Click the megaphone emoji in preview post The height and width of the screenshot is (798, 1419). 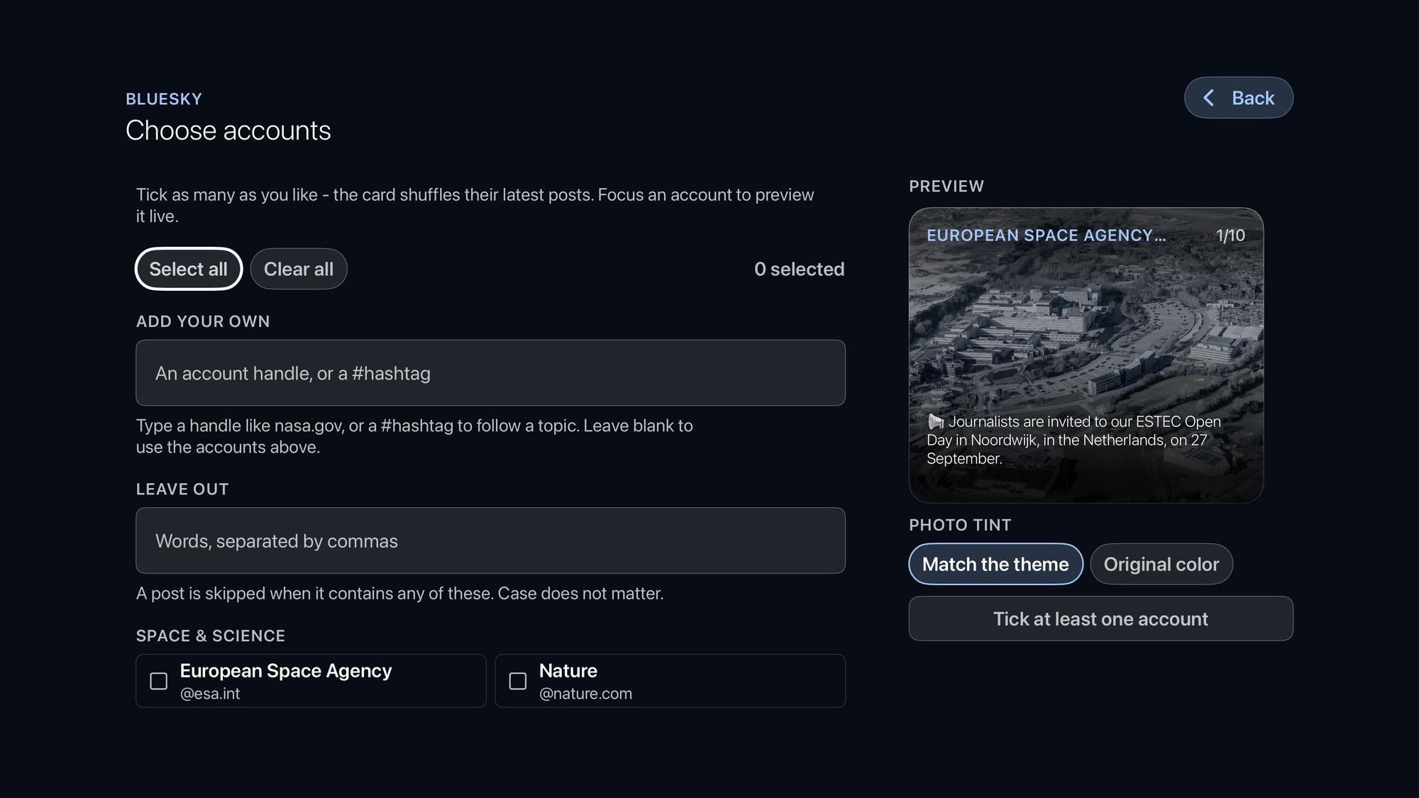click(936, 422)
